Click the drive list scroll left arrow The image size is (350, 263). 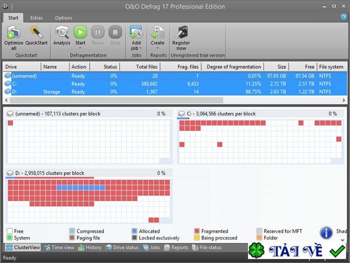click(x=6, y=100)
